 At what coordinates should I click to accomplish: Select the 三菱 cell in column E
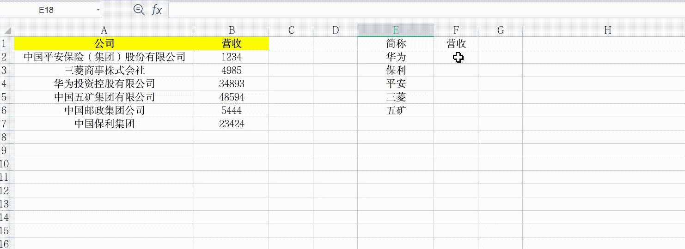coord(396,97)
